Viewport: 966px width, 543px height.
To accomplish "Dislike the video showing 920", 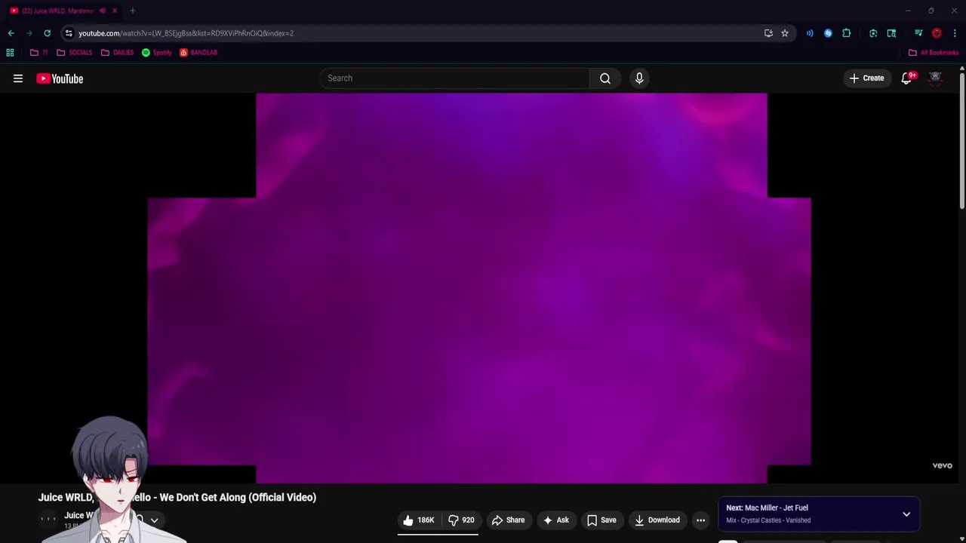I will tap(461, 520).
